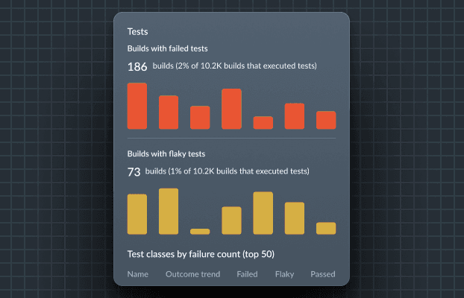
Task: Click the fifth yellow bar in flaky tests chart
Action: [x=263, y=213]
